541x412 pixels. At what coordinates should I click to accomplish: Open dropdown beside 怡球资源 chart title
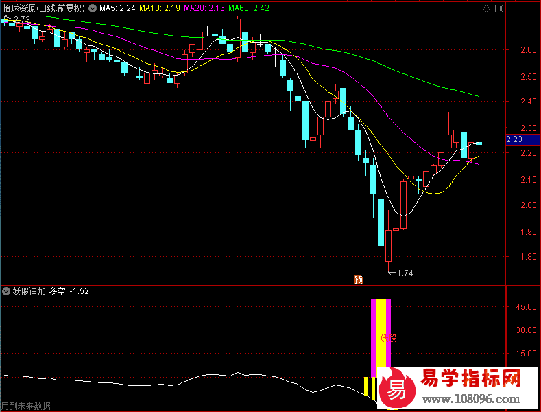93,8
